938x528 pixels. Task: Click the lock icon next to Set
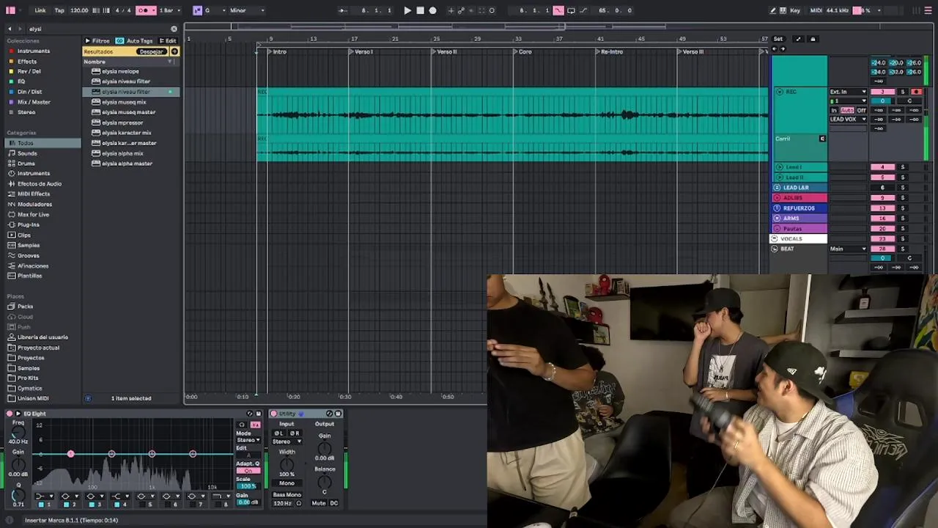point(812,39)
